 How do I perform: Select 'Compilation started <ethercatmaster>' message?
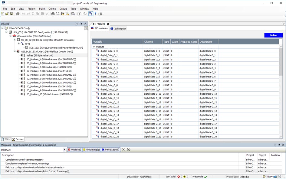(x=25, y=160)
